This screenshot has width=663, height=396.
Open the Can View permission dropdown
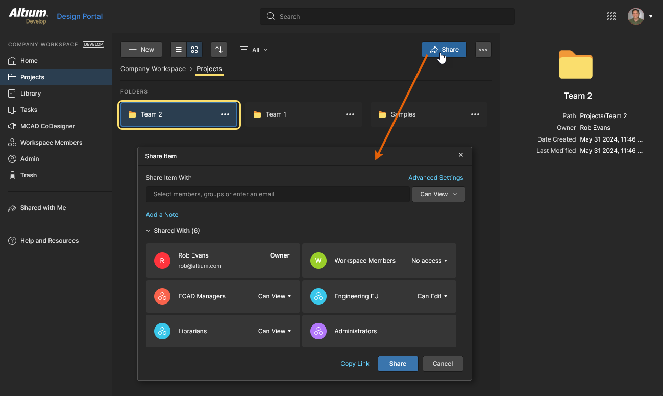point(438,194)
